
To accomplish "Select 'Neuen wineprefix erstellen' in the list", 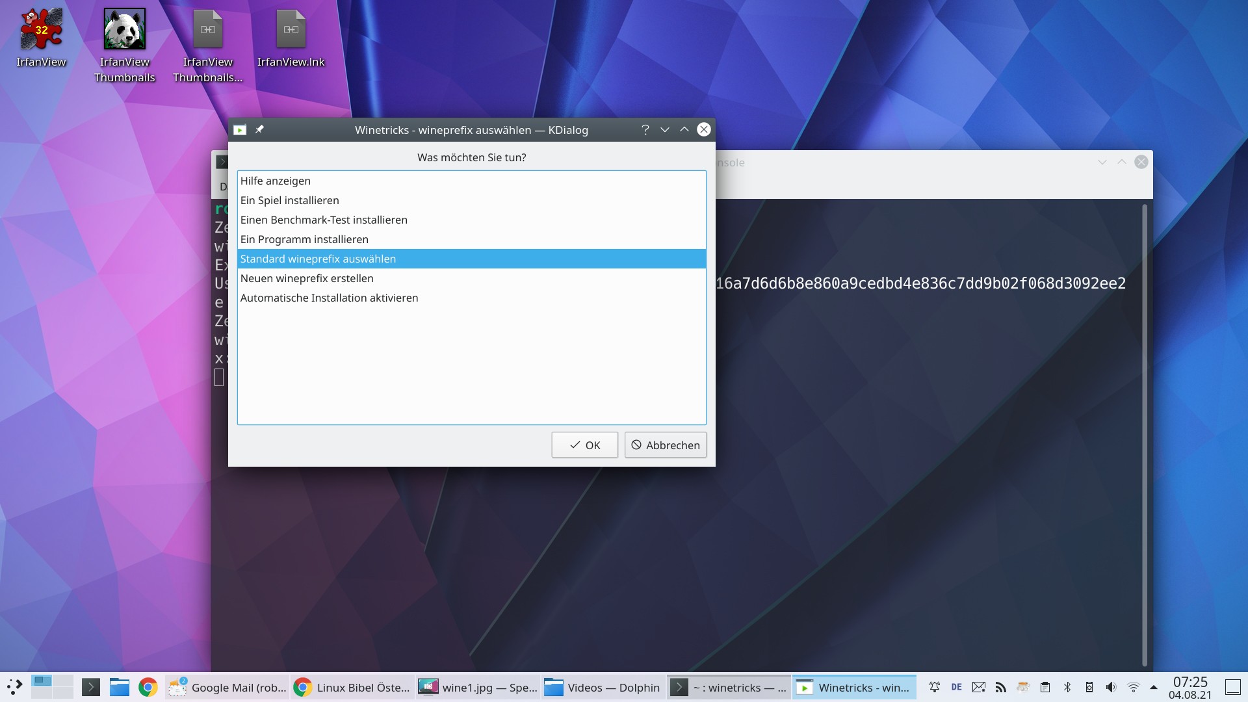I will coord(307,278).
